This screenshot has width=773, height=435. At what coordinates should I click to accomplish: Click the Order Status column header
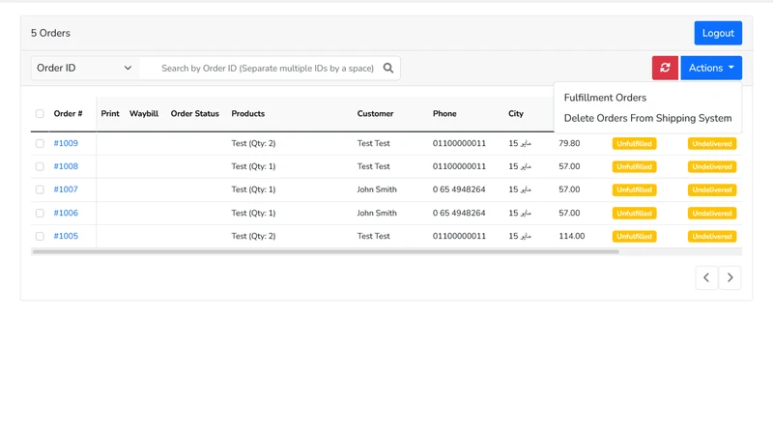(195, 113)
